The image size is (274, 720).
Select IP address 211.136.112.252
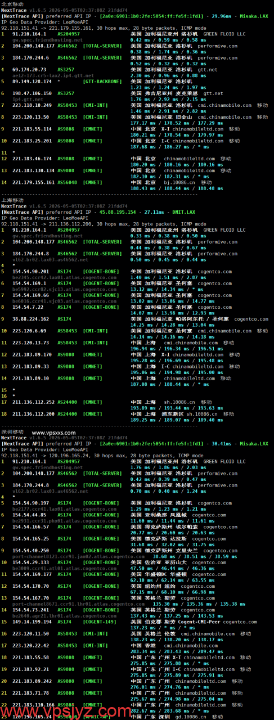coord(34,402)
